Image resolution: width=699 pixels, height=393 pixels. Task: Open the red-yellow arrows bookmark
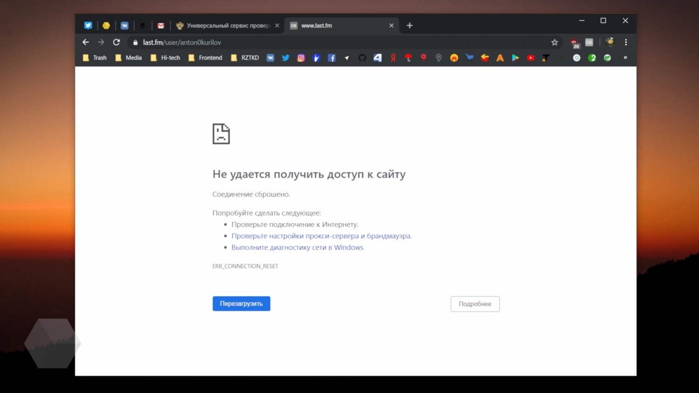point(485,58)
